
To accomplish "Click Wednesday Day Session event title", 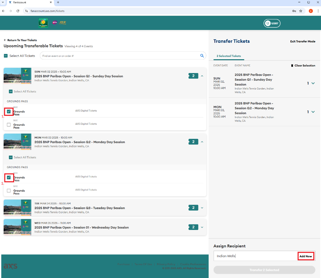I will pos(82,227).
